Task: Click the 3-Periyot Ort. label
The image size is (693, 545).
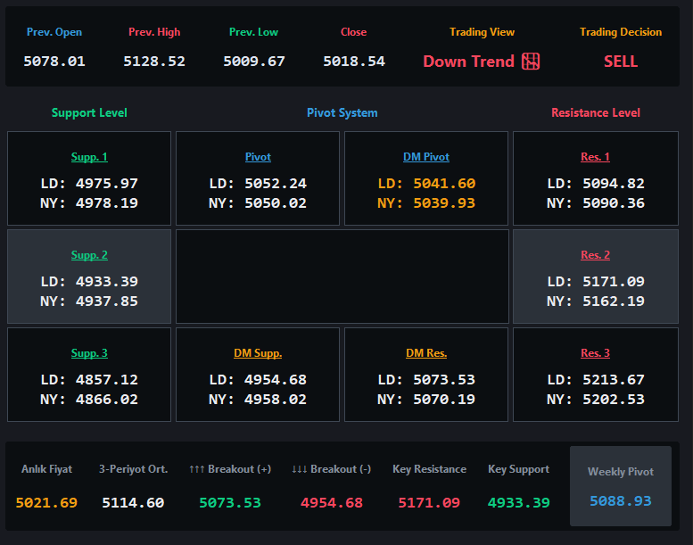Action: pyautogui.click(x=133, y=469)
